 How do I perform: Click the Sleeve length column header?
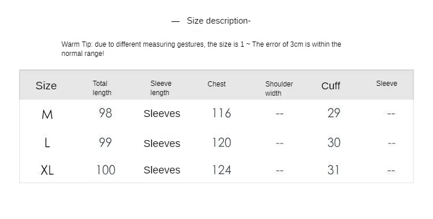click(160, 88)
